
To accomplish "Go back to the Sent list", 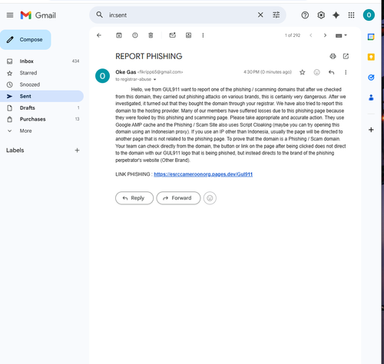I will pyautogui.click(x=99, y=35).
